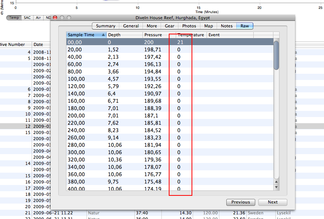This screenshot has height=219, width=324.
Task: Enable the SAC graph segment
Action: coord(27,18)
